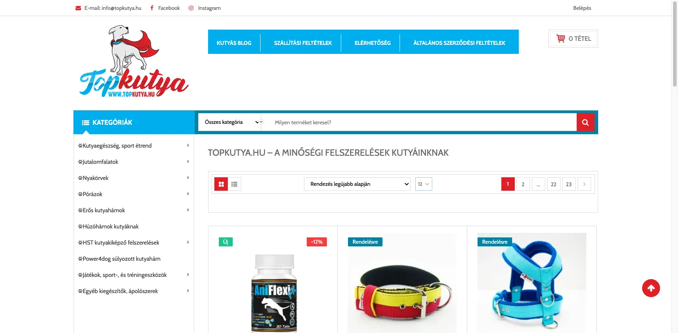Open the Rendezés legújabb alapján sort dropdown
This screenshot has width=678, height=333.
[x=357, y=184]
